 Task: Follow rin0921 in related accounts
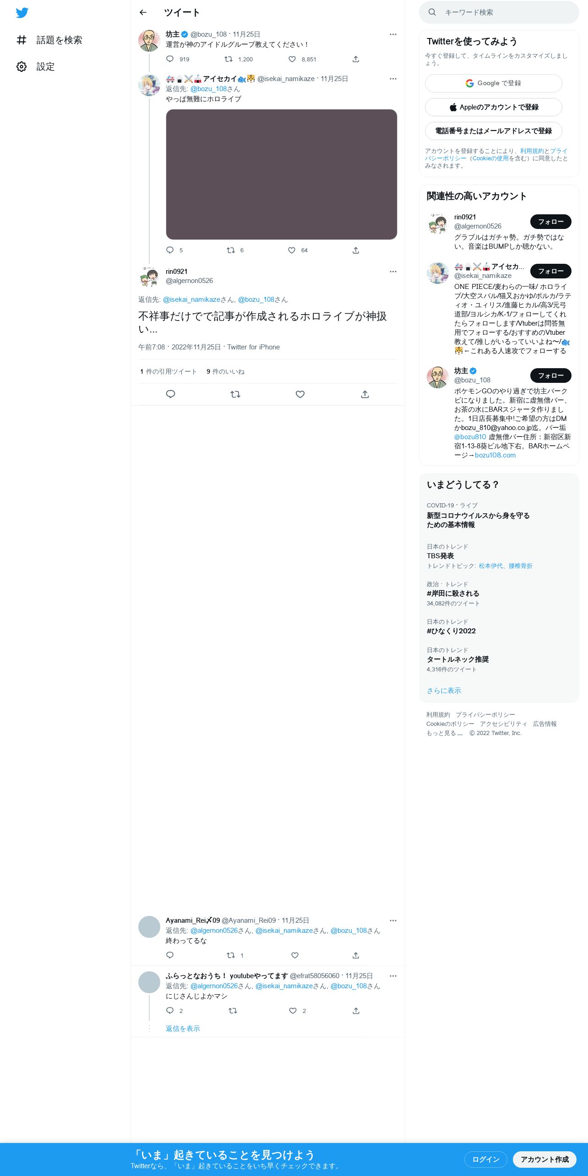[x=550, y=222]
